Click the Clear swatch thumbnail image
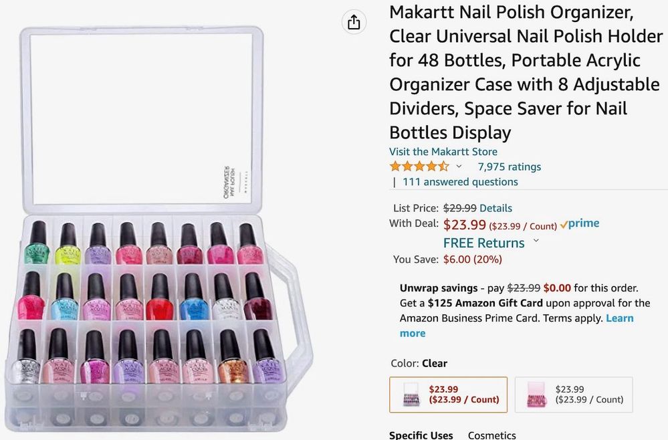This screenshot has width=668, height=440. coord(412,395)
